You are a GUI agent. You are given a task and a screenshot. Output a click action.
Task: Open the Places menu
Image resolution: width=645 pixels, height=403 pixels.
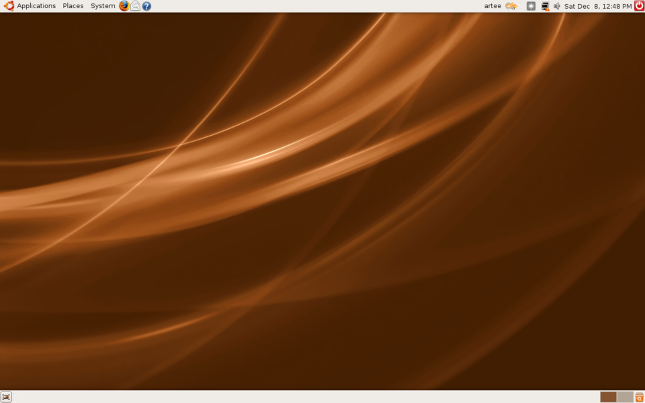73,6
